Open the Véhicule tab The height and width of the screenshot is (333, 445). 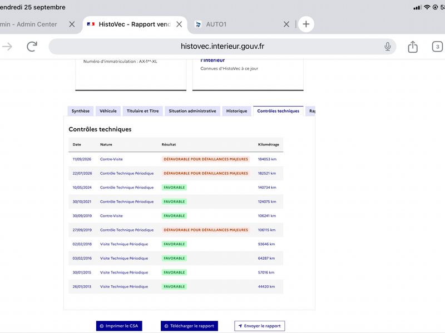click(x=108, y=111)
